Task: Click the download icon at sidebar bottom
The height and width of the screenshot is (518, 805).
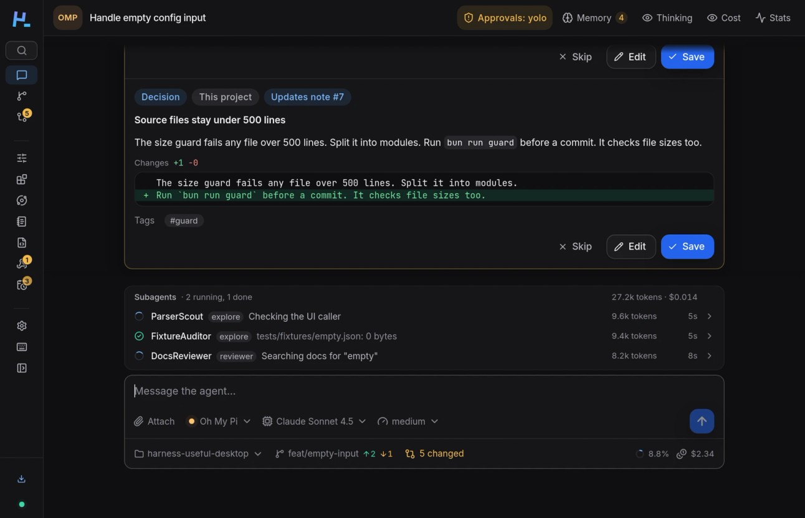Action: point(21,479)
